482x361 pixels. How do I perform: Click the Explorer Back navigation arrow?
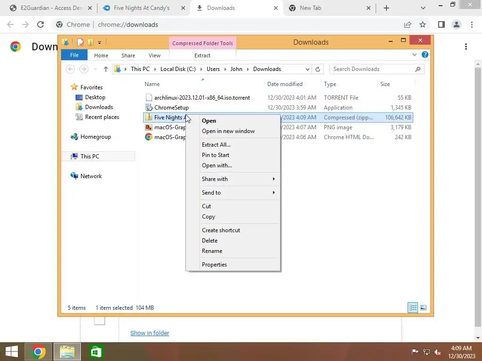click(71, 70)
